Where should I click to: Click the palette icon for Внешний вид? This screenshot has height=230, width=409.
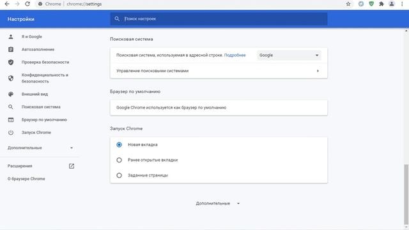(11, 94)
